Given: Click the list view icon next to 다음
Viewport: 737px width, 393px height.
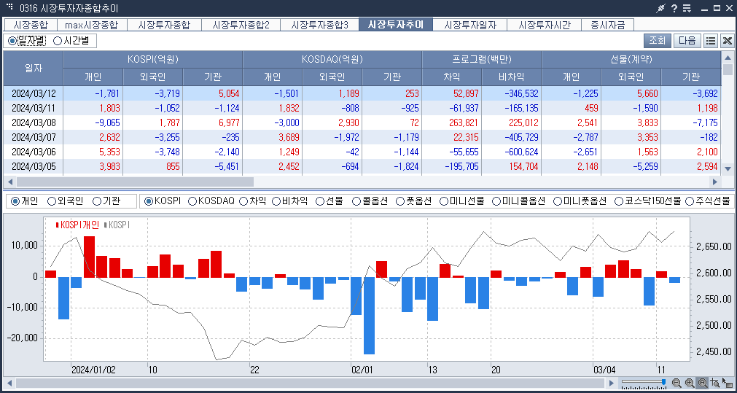Looking at the screenshot, I should click(x=711, y=41).
